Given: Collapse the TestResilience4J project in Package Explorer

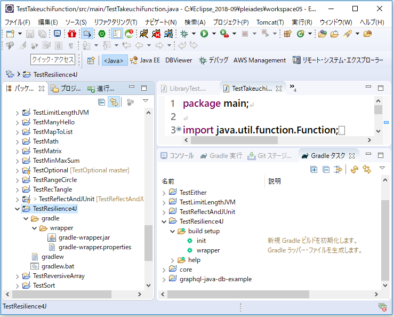Looking at the screenshot, I should click(x=17, y=209).
